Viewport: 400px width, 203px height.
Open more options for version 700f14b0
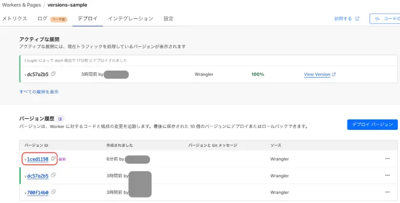pyautogui.click(x=387, y=192)
